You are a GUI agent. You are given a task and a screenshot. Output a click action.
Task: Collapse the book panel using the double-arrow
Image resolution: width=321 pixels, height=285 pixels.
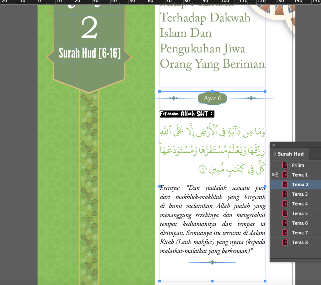(x=275, y=154)
